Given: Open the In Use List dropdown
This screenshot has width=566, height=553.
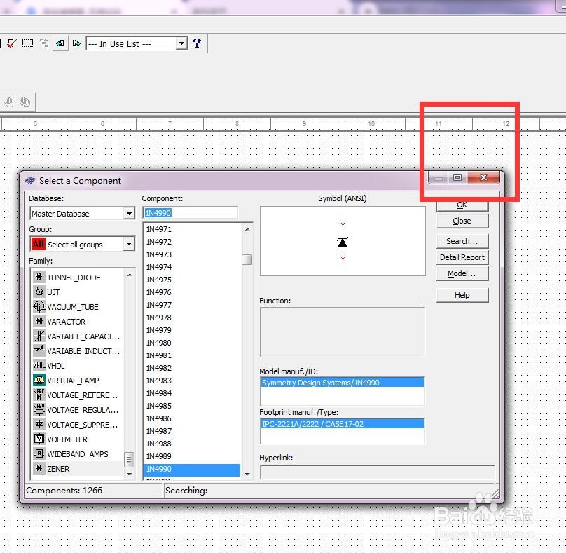Looking at the screenshot, I should 181,43.
